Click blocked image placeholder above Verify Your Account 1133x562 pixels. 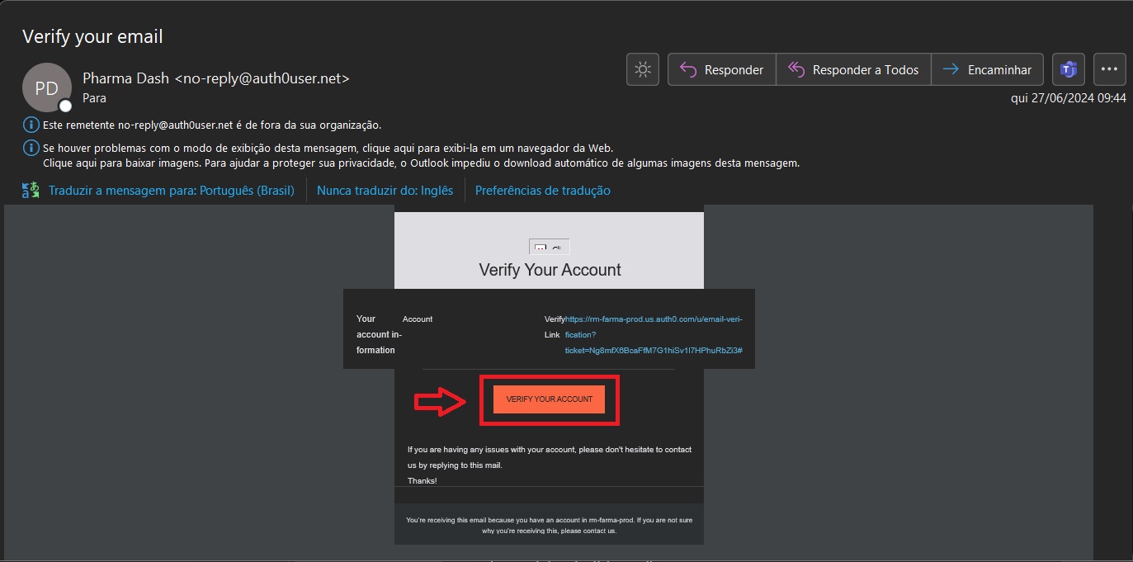pyautogui.click(x=549, y=247)
